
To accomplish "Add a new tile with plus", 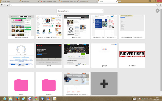I will click(104, 83).
